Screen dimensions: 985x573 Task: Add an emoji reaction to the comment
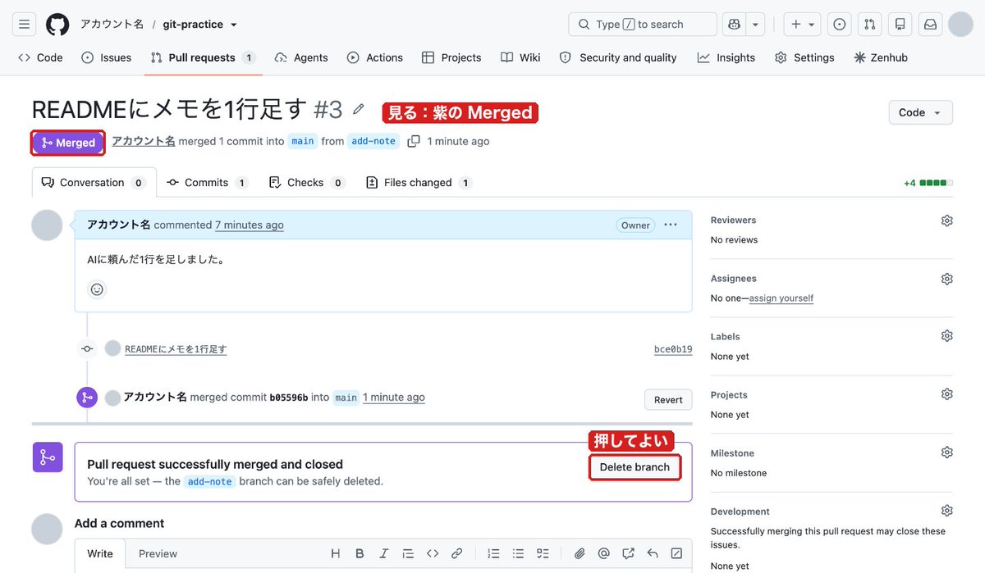coord(97,289)
